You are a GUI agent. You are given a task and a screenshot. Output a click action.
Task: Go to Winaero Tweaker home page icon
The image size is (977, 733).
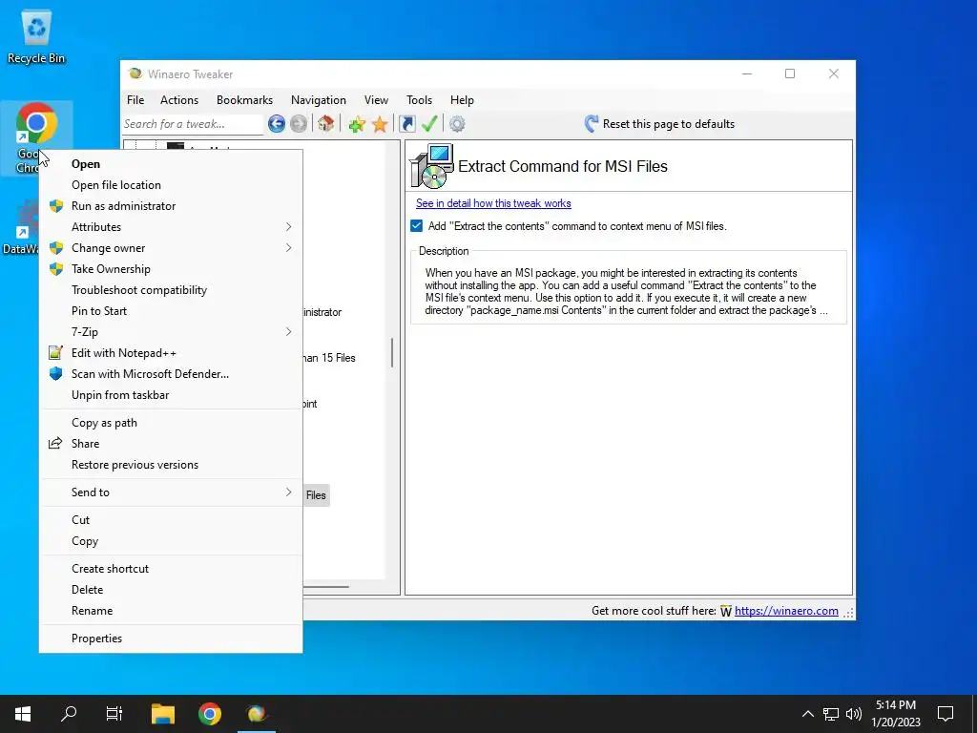326,123
